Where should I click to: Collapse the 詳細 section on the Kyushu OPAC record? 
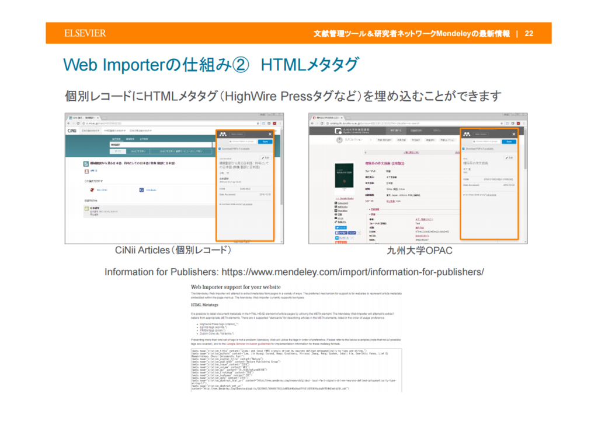click(x=372, y=214)
